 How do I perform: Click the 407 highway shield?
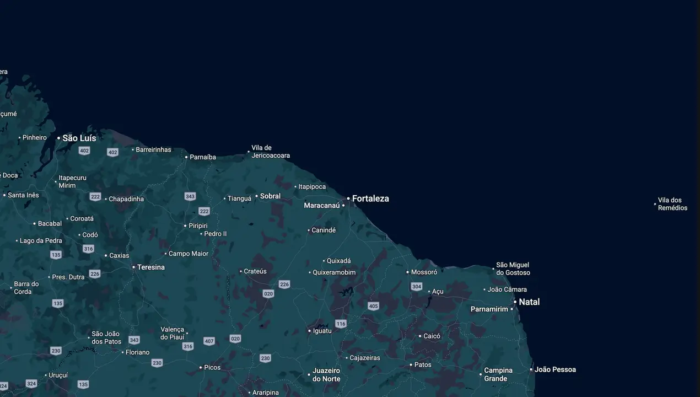(209, 341)
